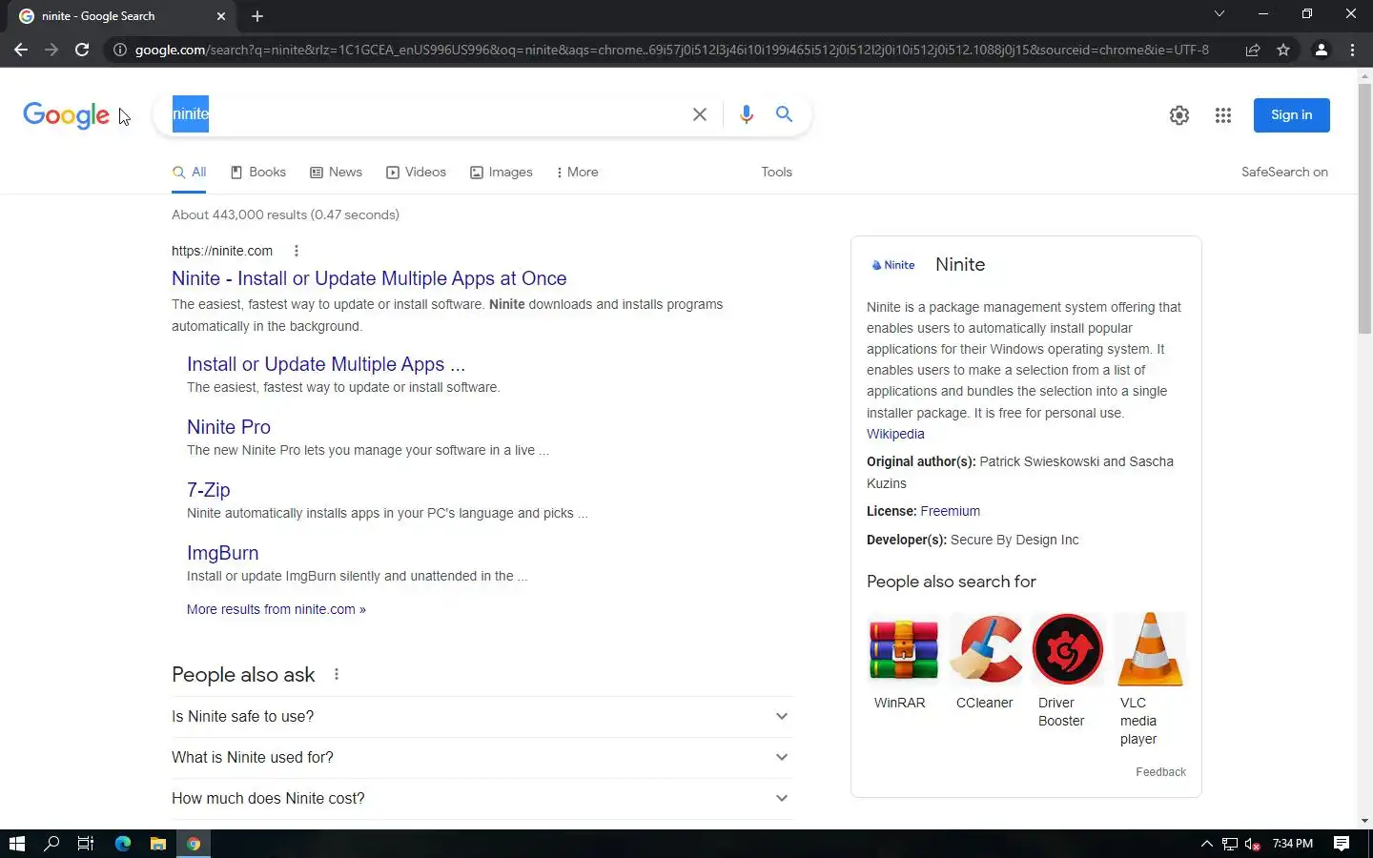Open the Windows Start menu

[x=17, y=844]
